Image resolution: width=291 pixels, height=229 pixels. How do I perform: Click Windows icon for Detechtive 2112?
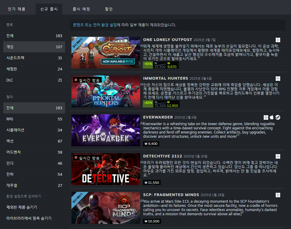point(278,157)
